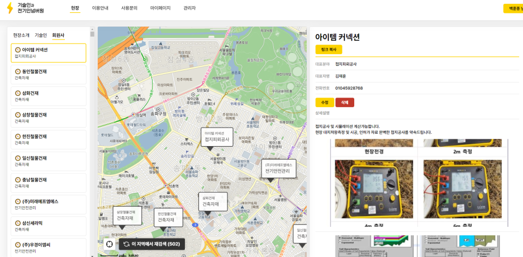This screenshot has width=523, height=257.
Task: Click the icon beside 일신철물건재
Action: tap(18, 158)
